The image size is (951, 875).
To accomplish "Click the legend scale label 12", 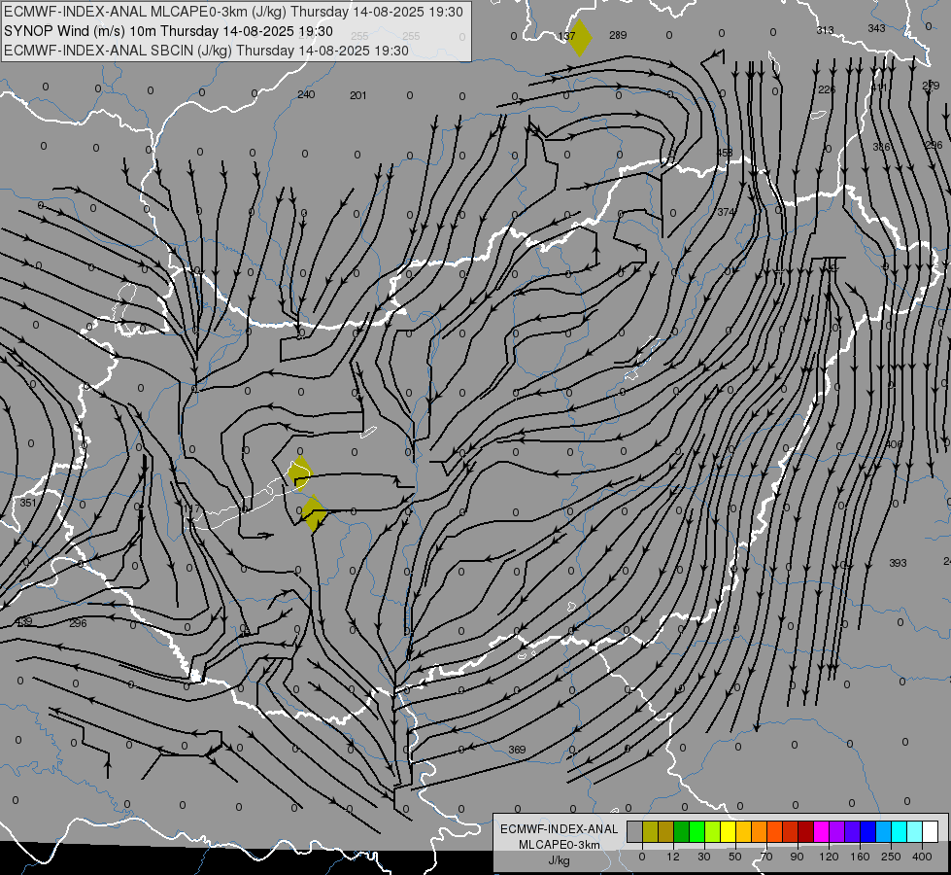I will pyautogui.click(x=673, y=857).
